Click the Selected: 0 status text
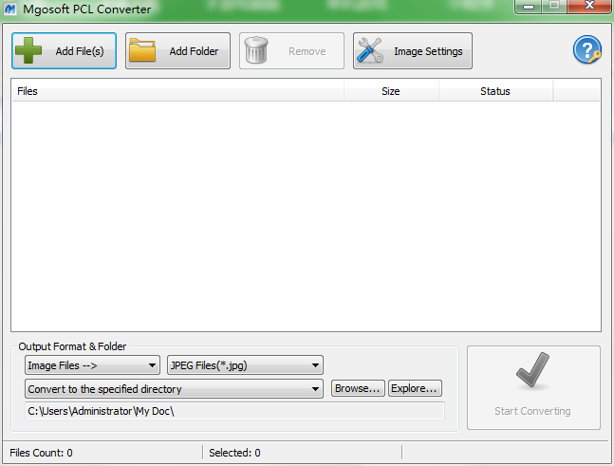Image resolution: width=614 pixels, height=466 pixels. tap(234, 453)
